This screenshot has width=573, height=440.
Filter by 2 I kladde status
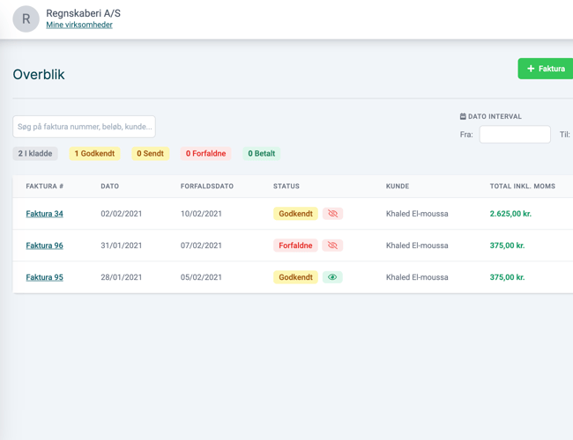tap(35, 154)
